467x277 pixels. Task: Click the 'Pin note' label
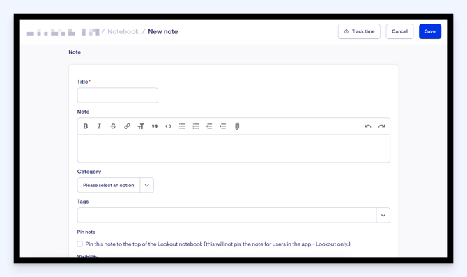[86, 232]
